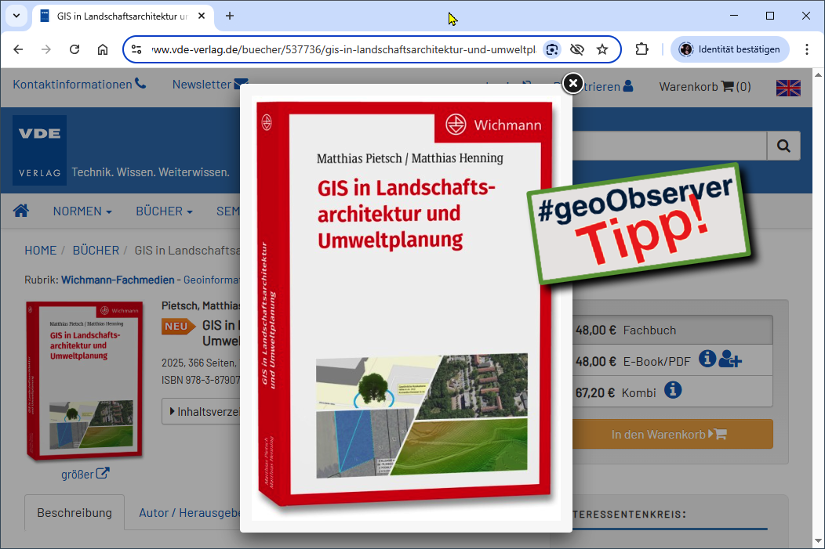Select the GIS in Landschaftsarchitektur browser tab

point(122,16)
